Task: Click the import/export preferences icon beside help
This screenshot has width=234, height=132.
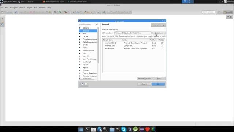Action: (x=86, y=84)
